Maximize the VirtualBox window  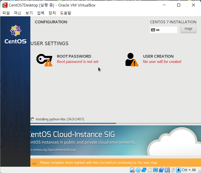[x=179, y=5]
